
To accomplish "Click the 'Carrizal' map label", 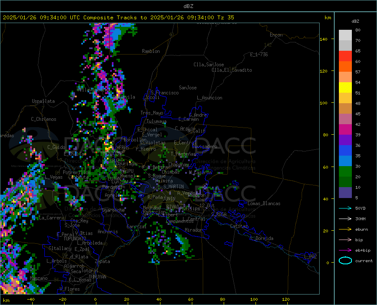I will [x=136, y=227].
